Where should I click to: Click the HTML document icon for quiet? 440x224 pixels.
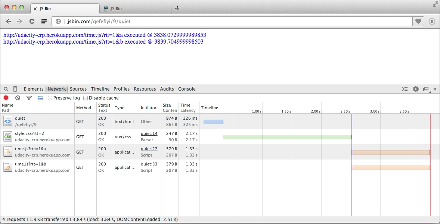[x=8, y=121]
